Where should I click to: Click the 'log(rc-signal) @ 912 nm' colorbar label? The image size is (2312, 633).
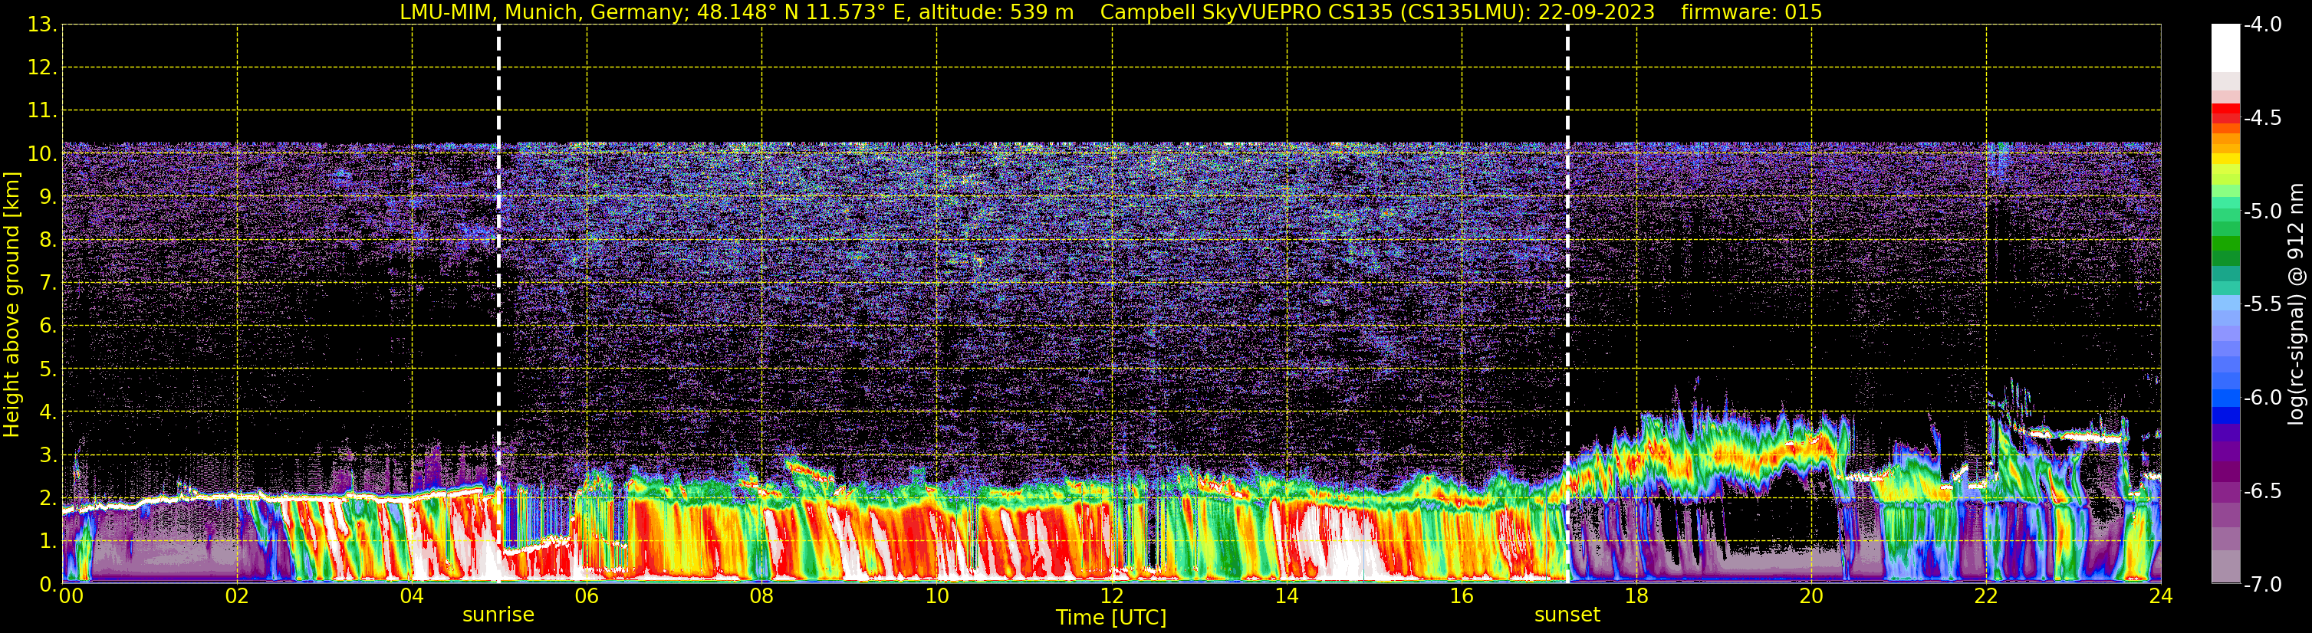click(2296, 304)
